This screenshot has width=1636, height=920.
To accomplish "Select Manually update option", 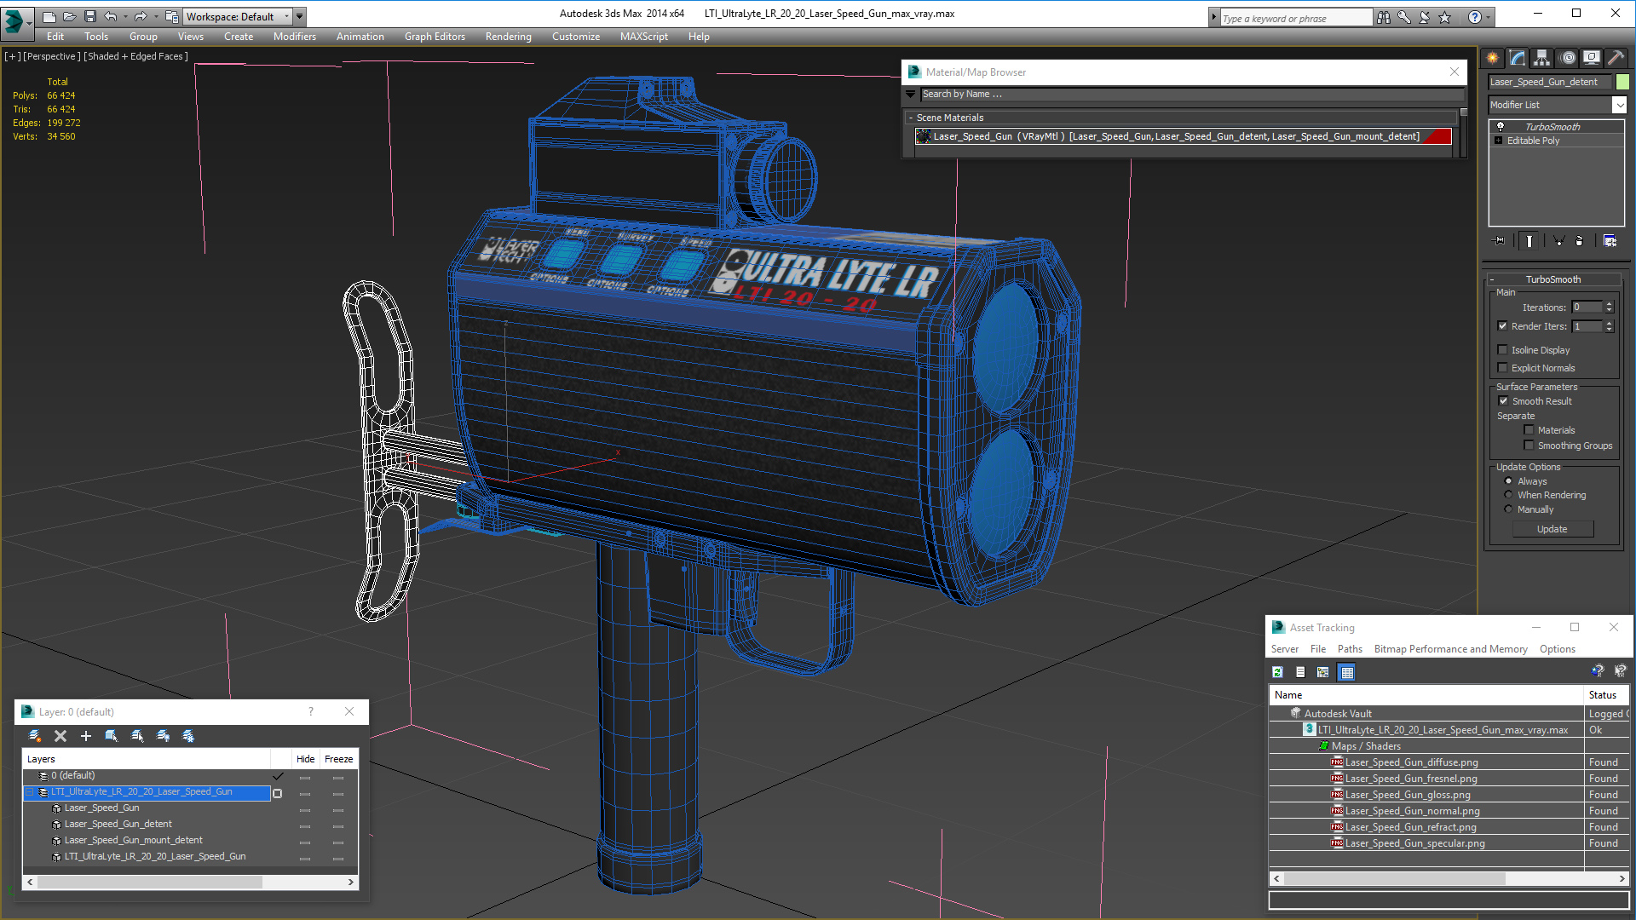I will [x=1508, y=509].
